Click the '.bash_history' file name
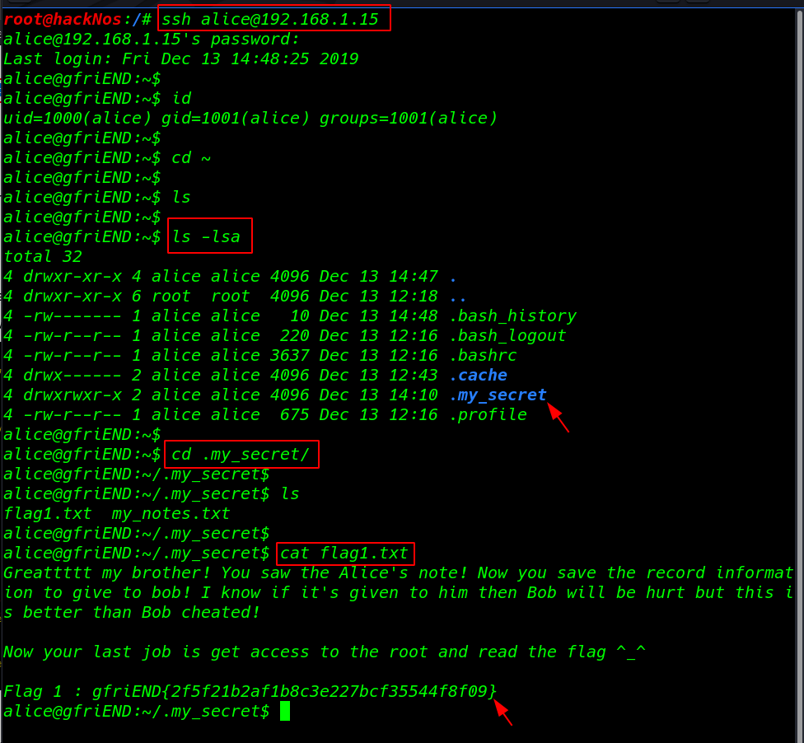 click(512, 315)
